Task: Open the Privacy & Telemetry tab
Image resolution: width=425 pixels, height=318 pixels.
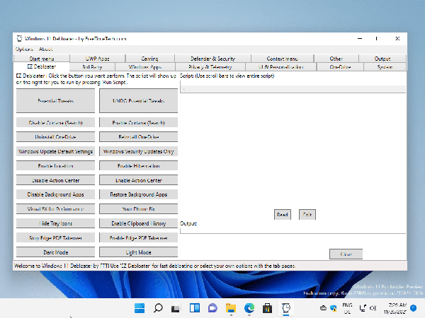Action: coord(210,67)
